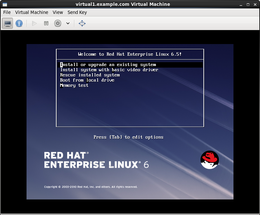
Task: Select the Memory test entry
Action: [74, 85]
